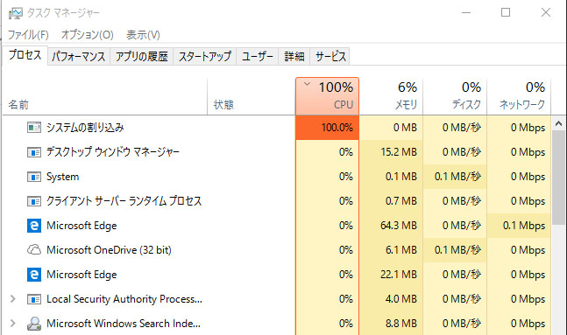
Task: Sort processes by the メモリ column
Action: click(x=391, y=96)
